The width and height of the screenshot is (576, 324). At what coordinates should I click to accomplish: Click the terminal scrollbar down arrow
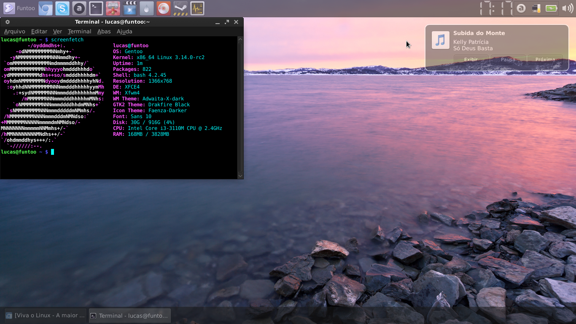tap(240, 175)
